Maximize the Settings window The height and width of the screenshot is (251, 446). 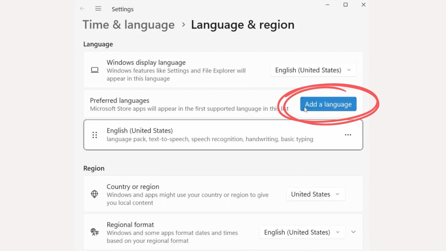pos(346,5)
